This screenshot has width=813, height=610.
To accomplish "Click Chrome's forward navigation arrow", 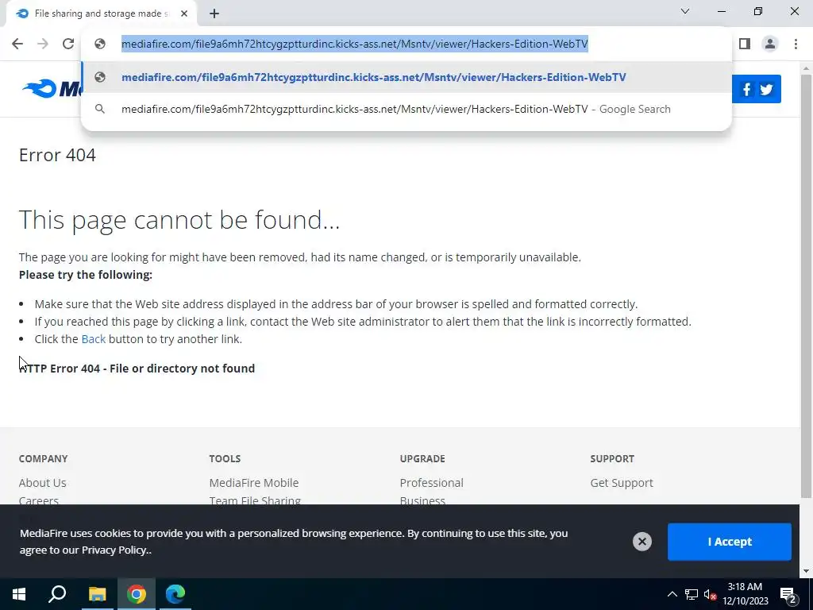I will pos(43,44).
